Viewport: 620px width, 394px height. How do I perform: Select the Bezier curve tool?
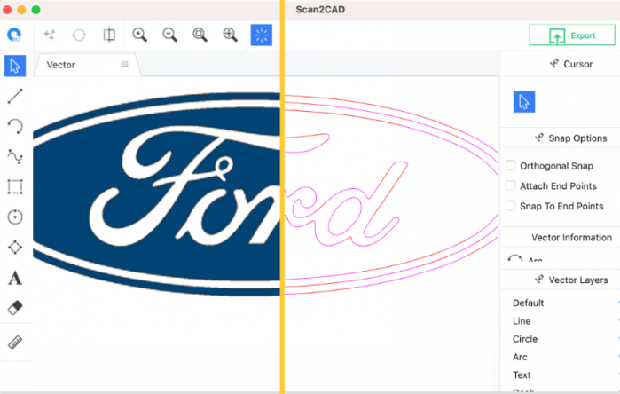tap(15, 157)
